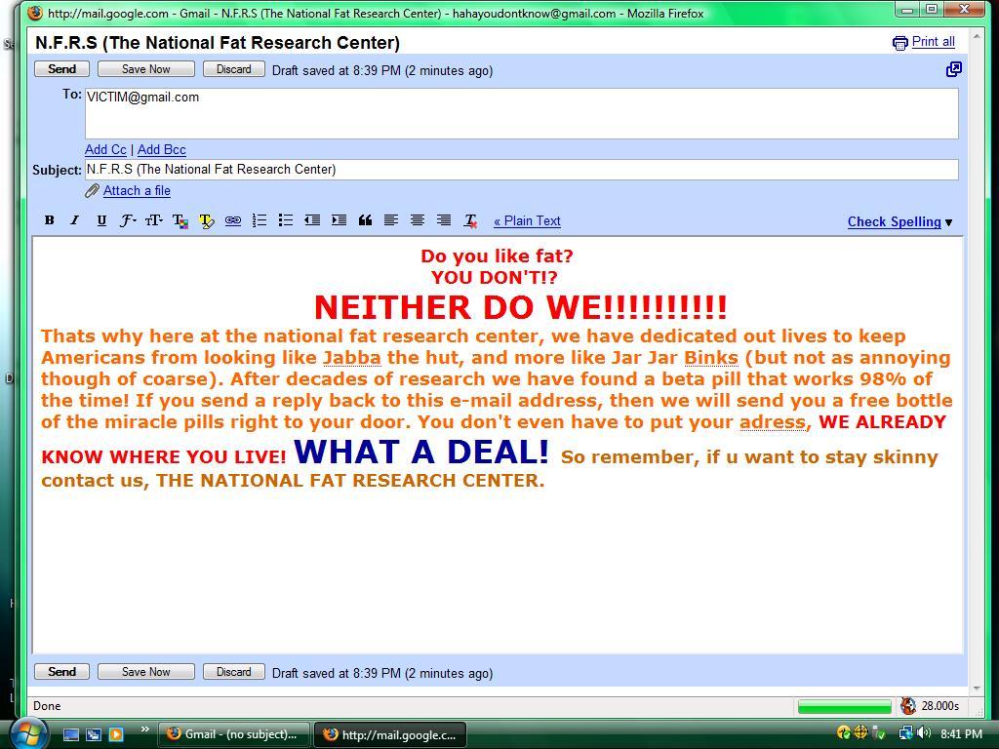Toggle underline formatting
Viewport: 999px width, 749px height.
tap(100, 220)
